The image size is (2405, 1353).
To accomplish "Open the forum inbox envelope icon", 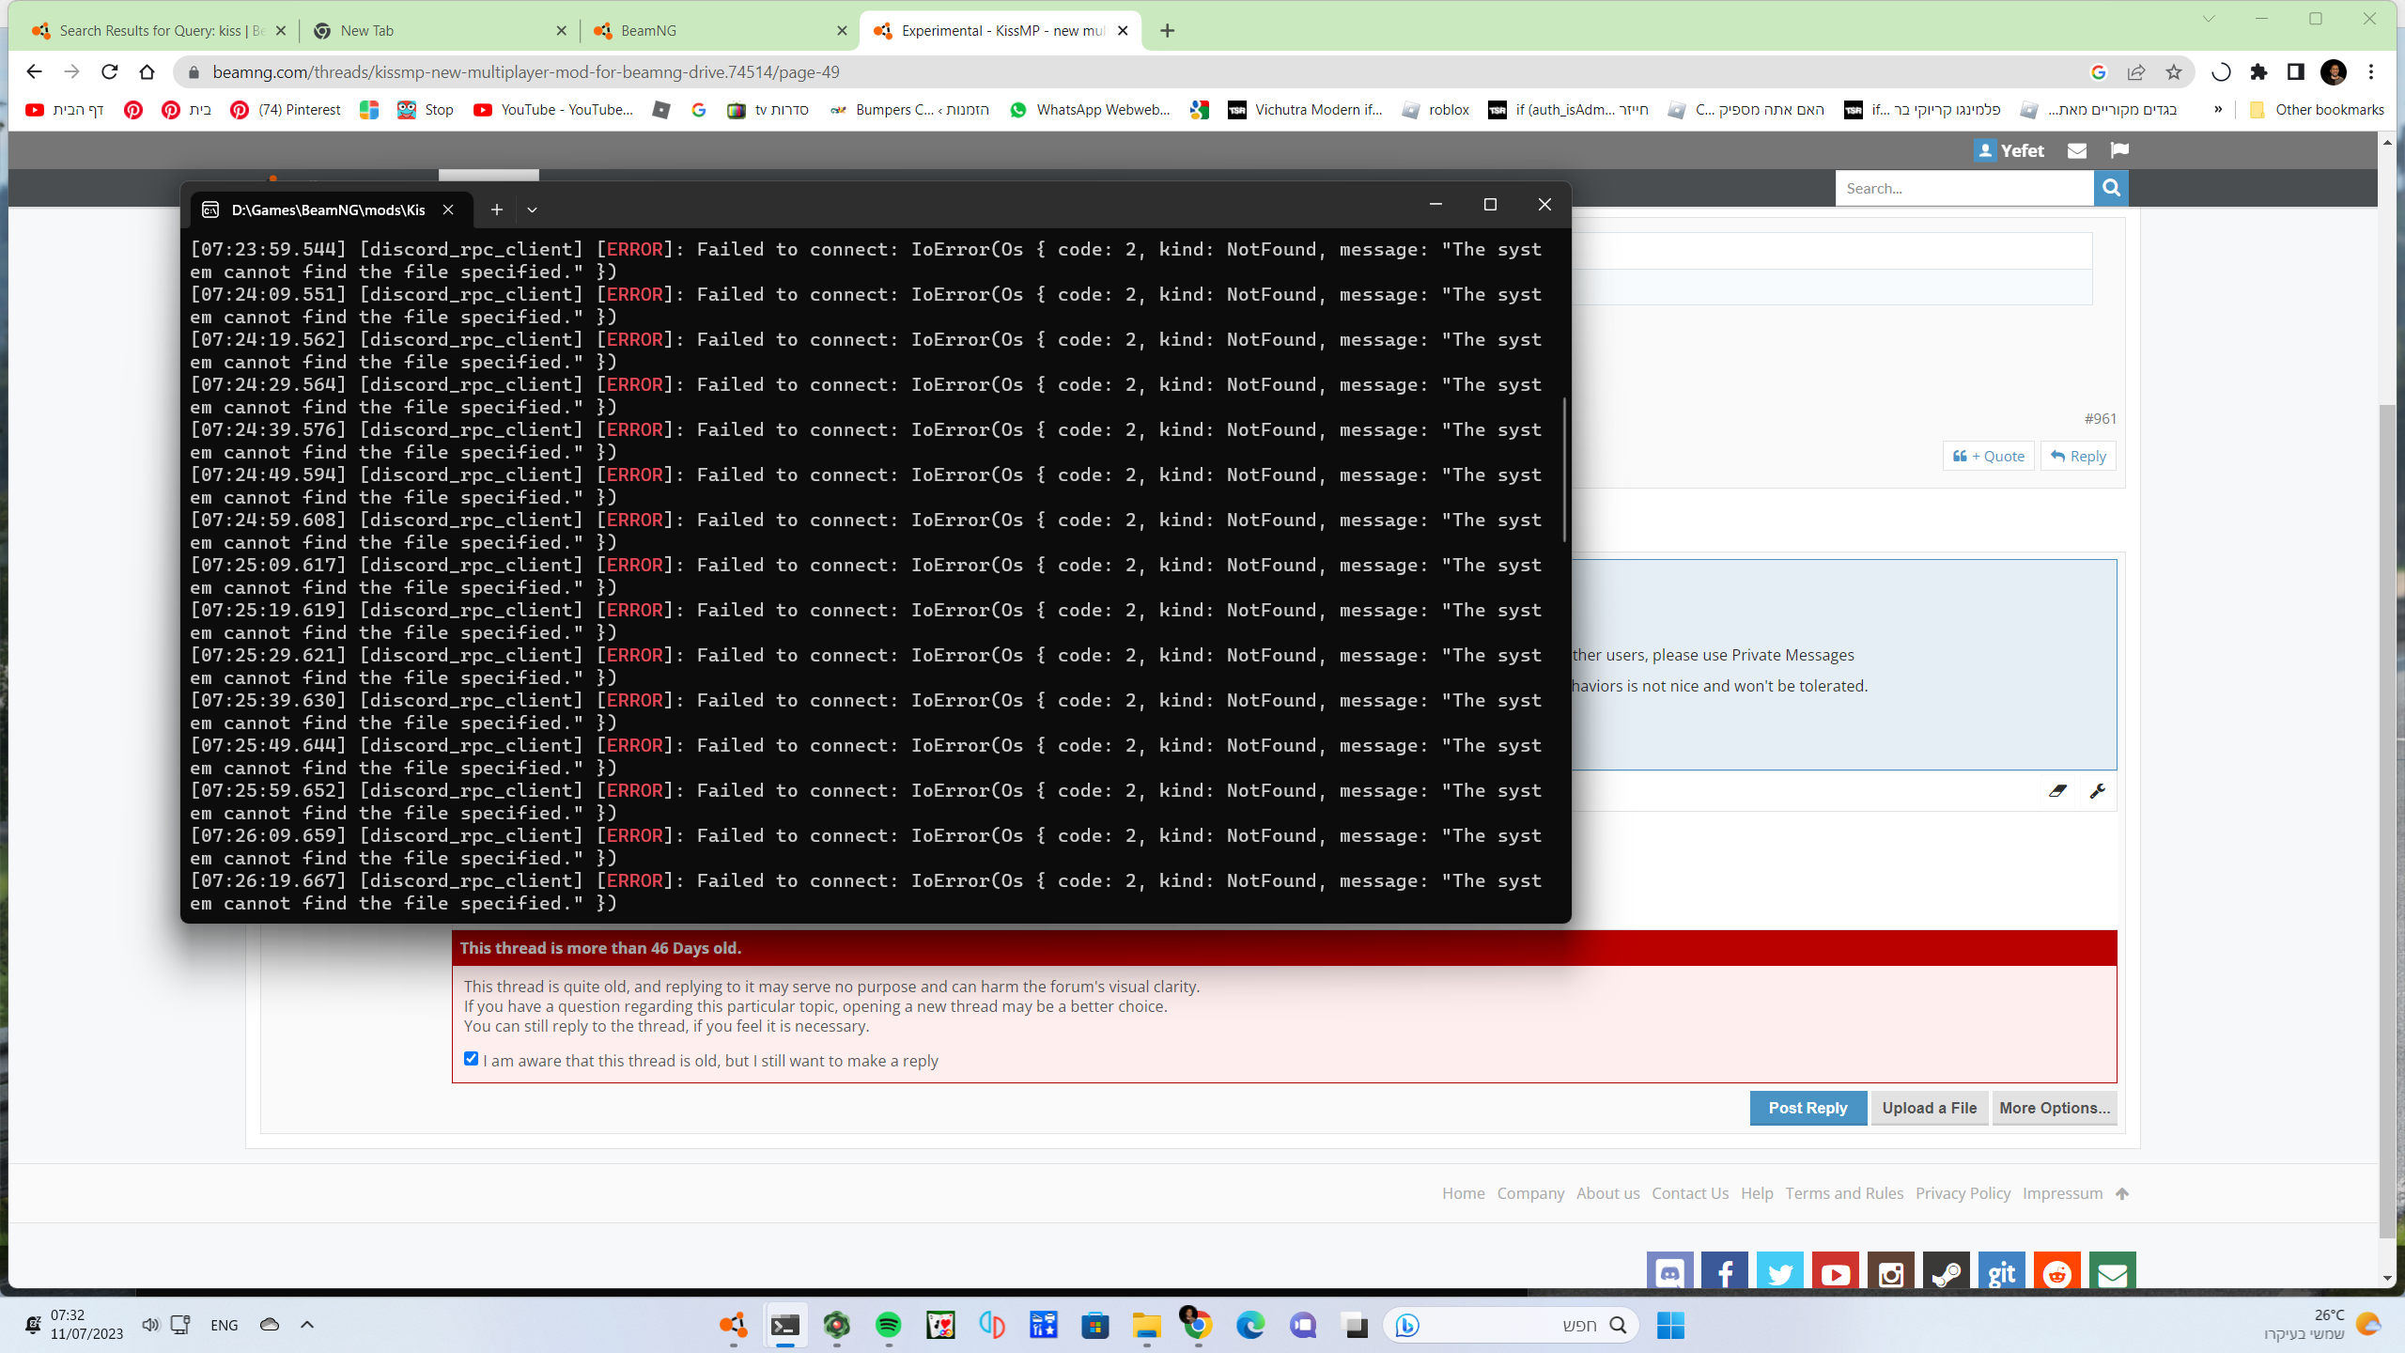I will [x=2077, y=150].
